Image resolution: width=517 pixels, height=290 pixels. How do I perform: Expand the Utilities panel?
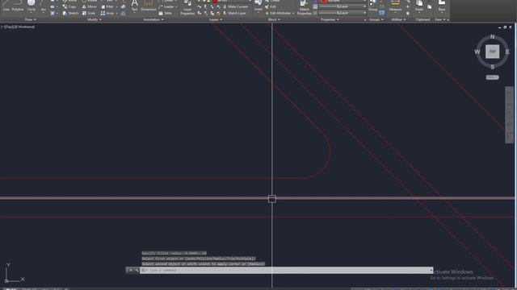tap(398, 19)
